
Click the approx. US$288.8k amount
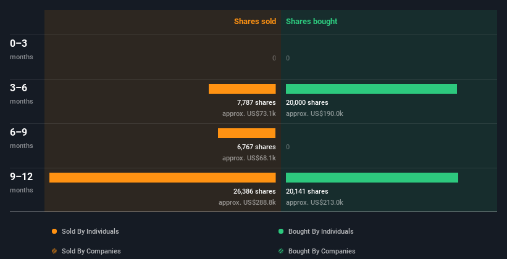247,202
